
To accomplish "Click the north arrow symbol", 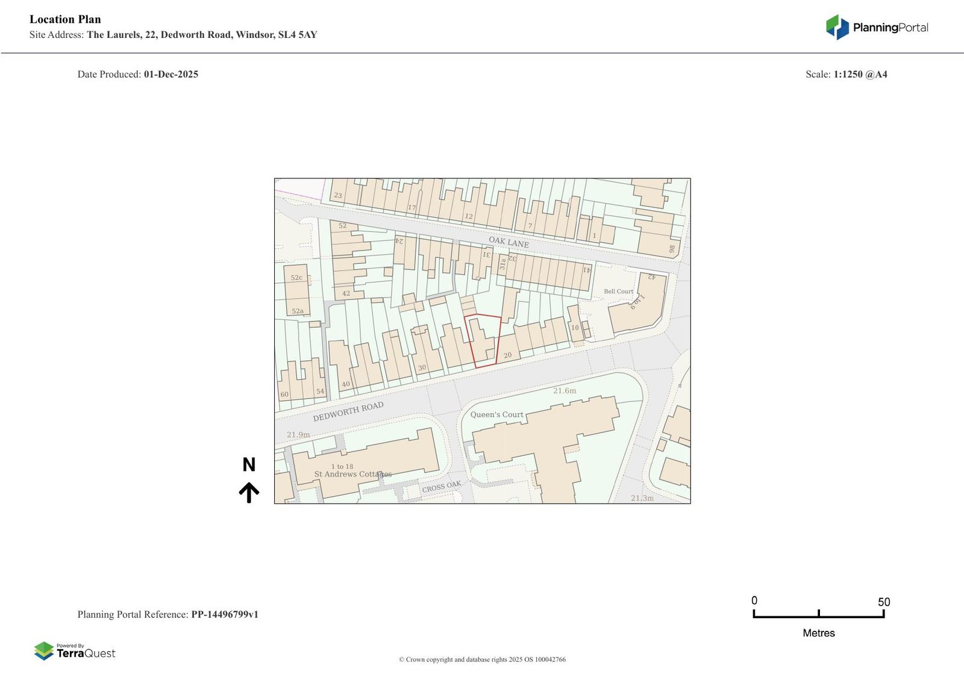I will coord(249,492).
